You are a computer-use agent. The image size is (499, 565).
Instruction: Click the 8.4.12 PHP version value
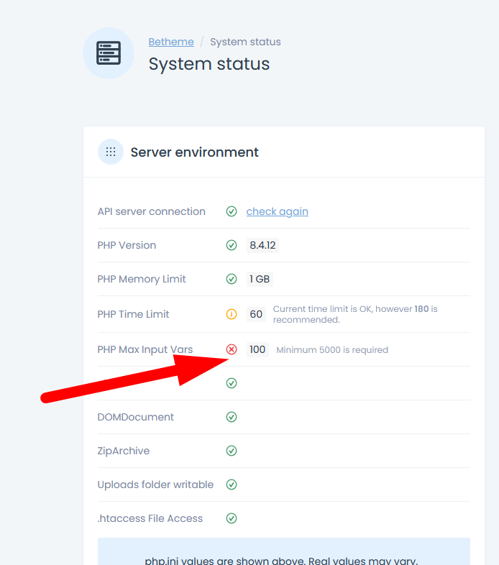[x=262, y=245]
